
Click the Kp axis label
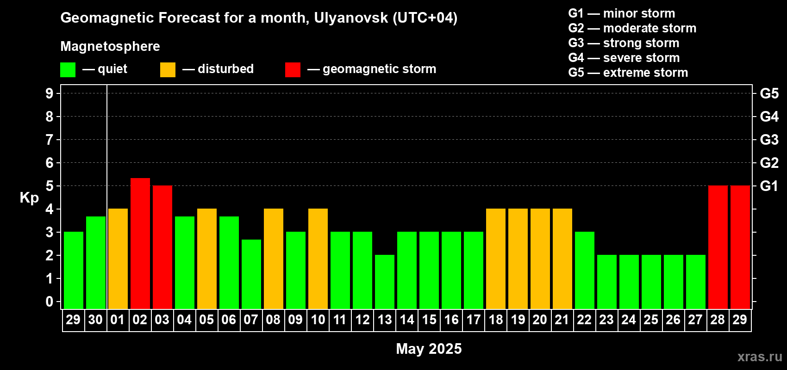point(29,198)
